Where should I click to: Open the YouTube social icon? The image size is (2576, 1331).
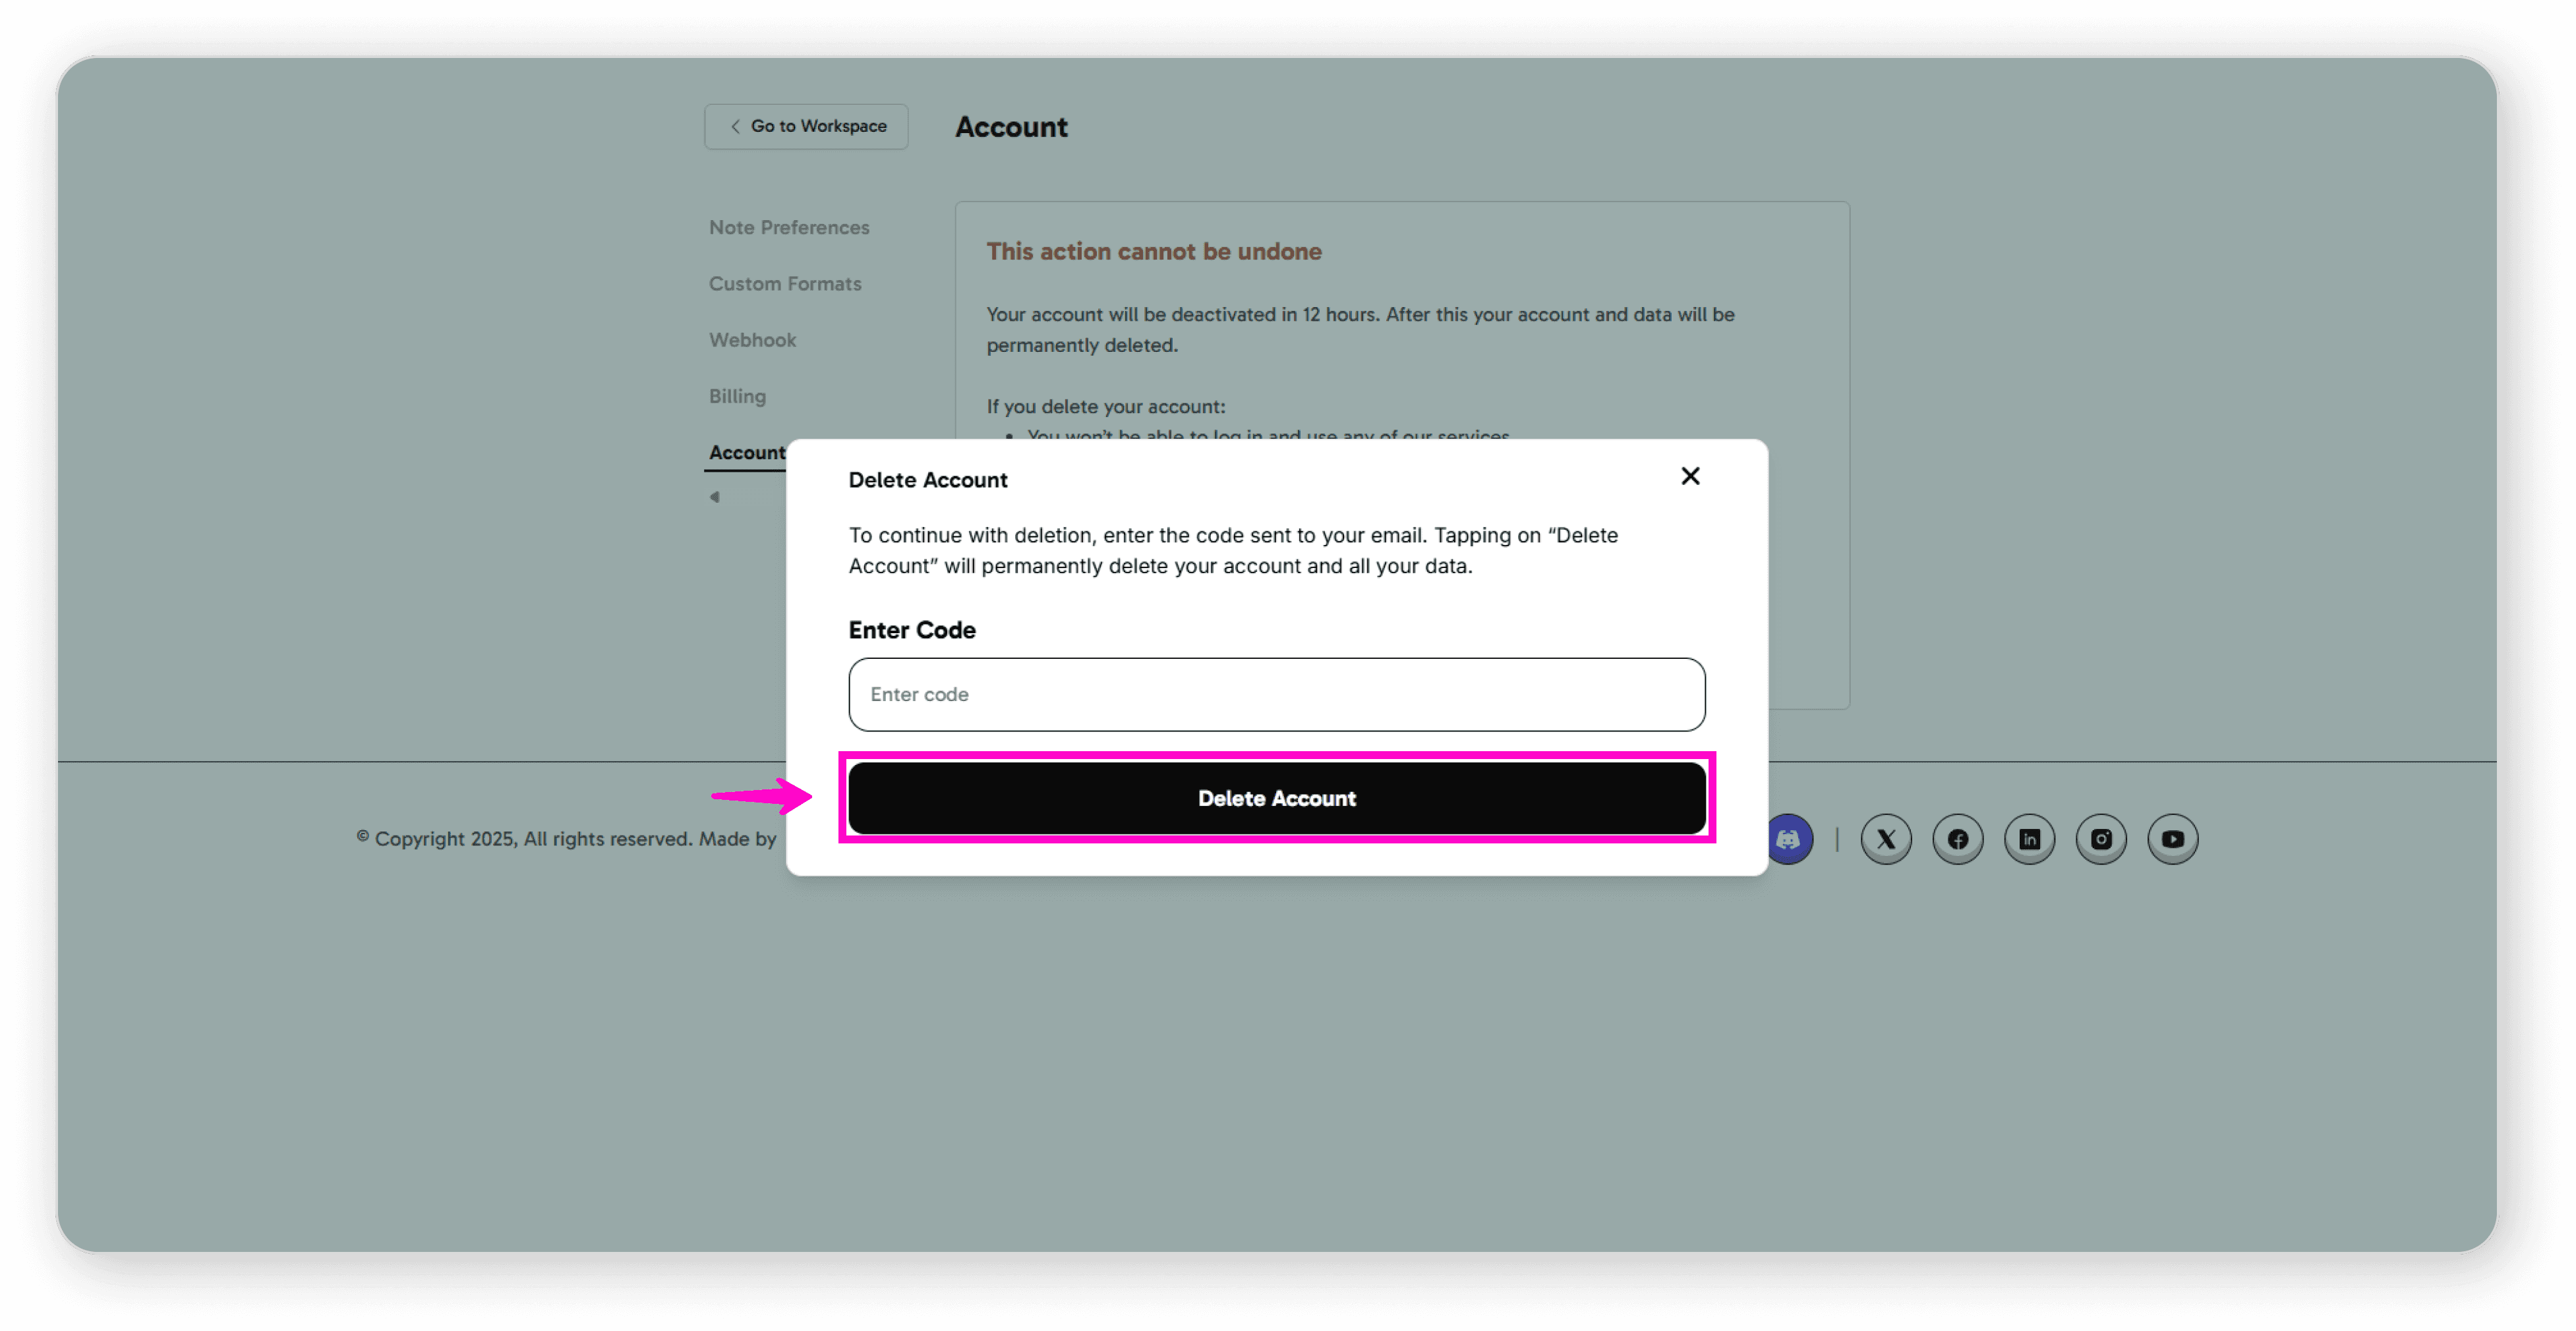[x=2172, y=839]
